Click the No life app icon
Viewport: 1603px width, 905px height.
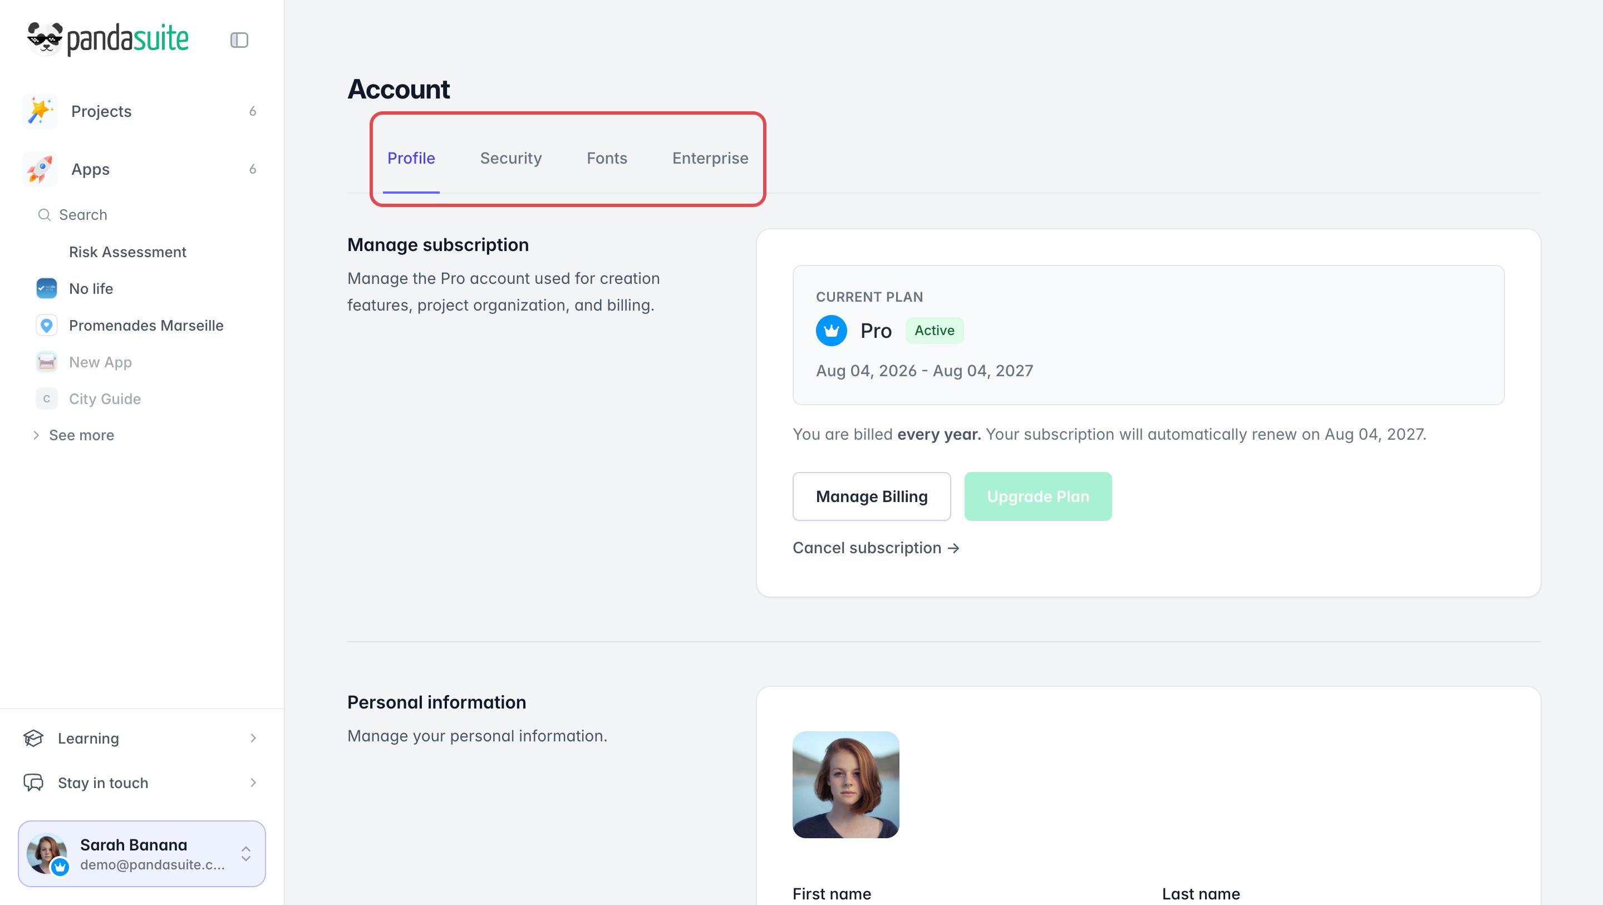pyautogui.click(x=47, y=289)
